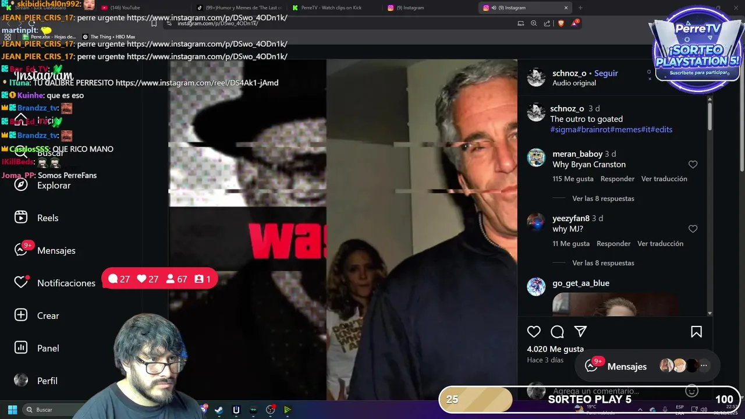Click Ver traducción under meran_baboy comment

point(664,179)
